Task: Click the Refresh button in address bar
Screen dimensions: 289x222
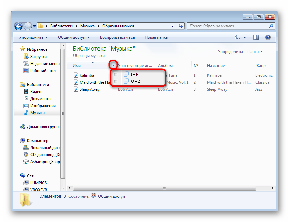Action: [x=180, y=26]
